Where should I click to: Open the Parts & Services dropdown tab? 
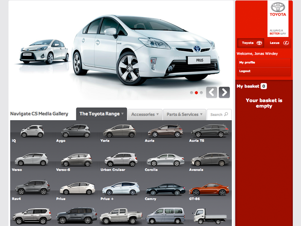tap(184, 114)
